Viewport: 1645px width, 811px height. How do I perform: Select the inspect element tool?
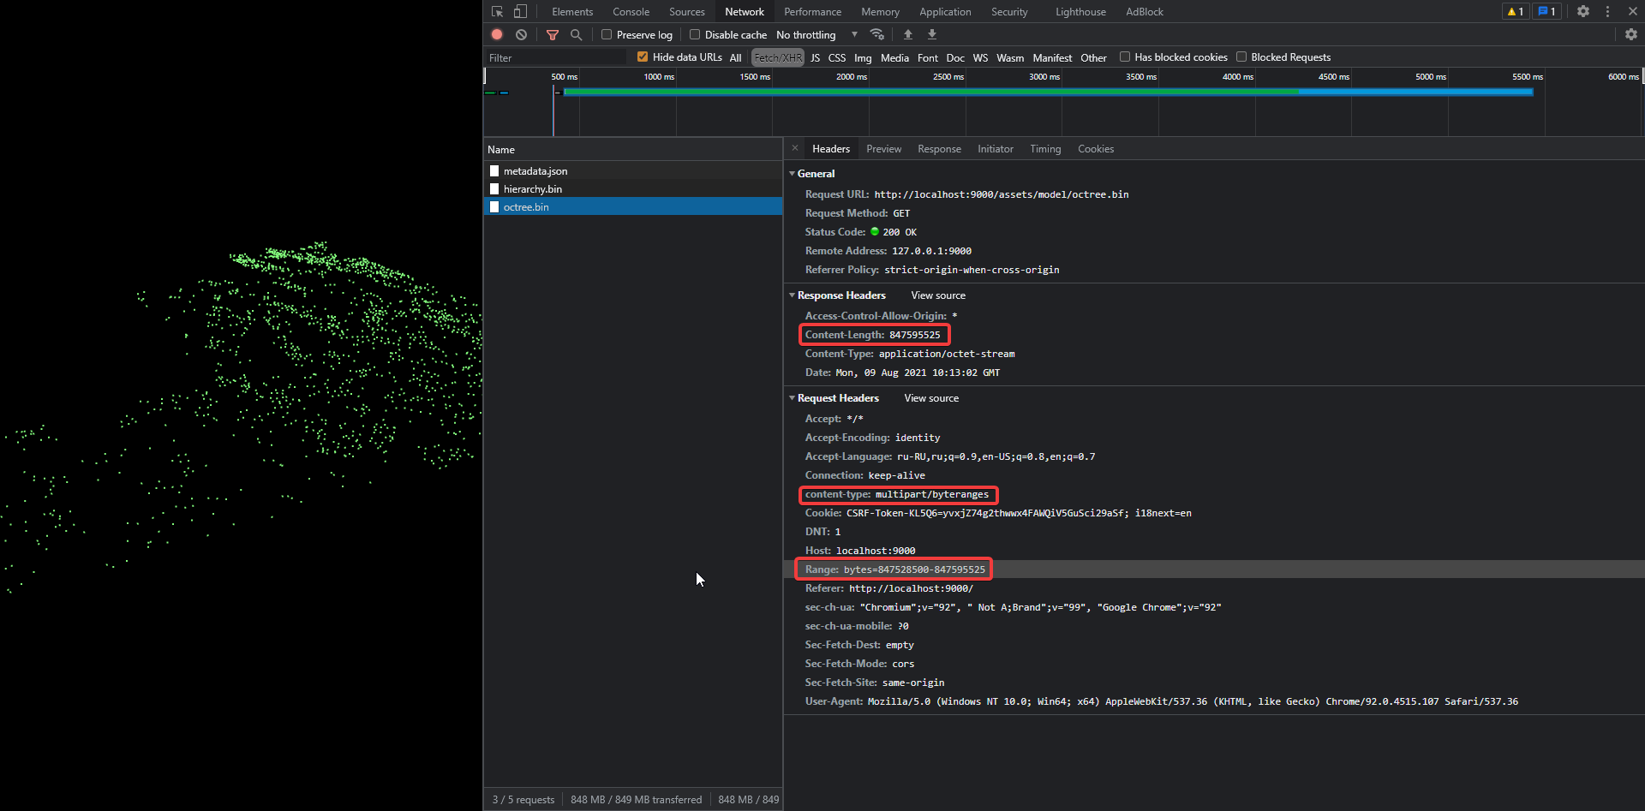497,11
